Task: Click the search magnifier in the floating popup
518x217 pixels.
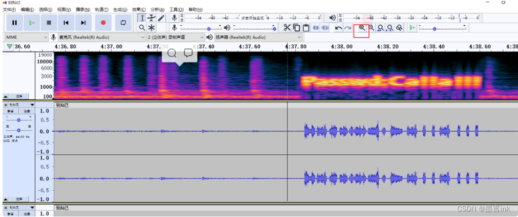Action: [x=172, y=52]
